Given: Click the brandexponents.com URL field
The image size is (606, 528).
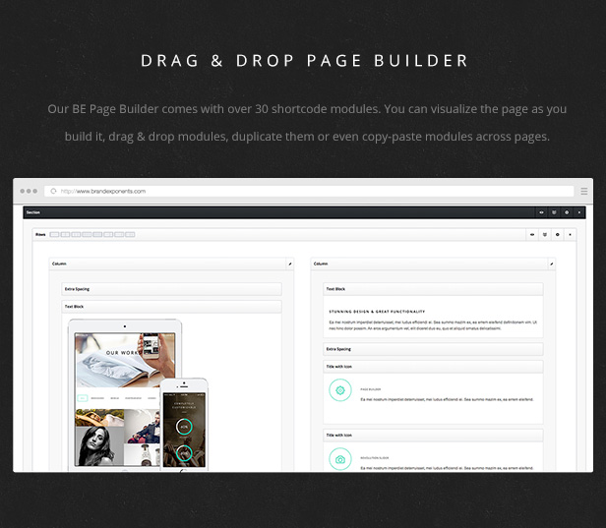Looking at the screenshot, I should pyautogui.click(x=309, y=191).
